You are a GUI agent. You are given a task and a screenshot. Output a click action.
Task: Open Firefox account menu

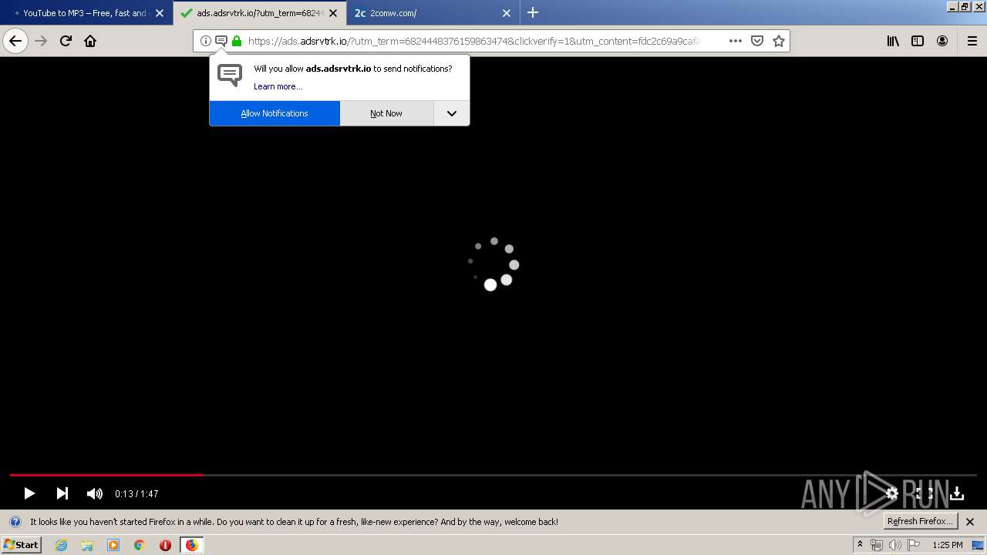[x=942, y=41]
